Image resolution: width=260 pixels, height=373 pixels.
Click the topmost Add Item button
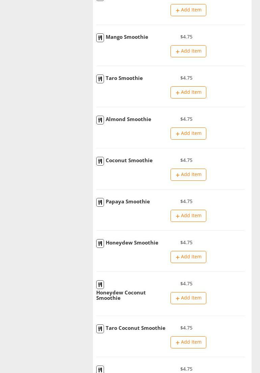188,10
